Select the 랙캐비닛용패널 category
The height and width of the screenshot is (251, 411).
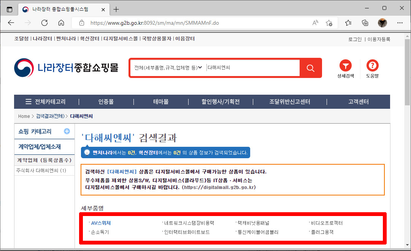pos(253,223)
